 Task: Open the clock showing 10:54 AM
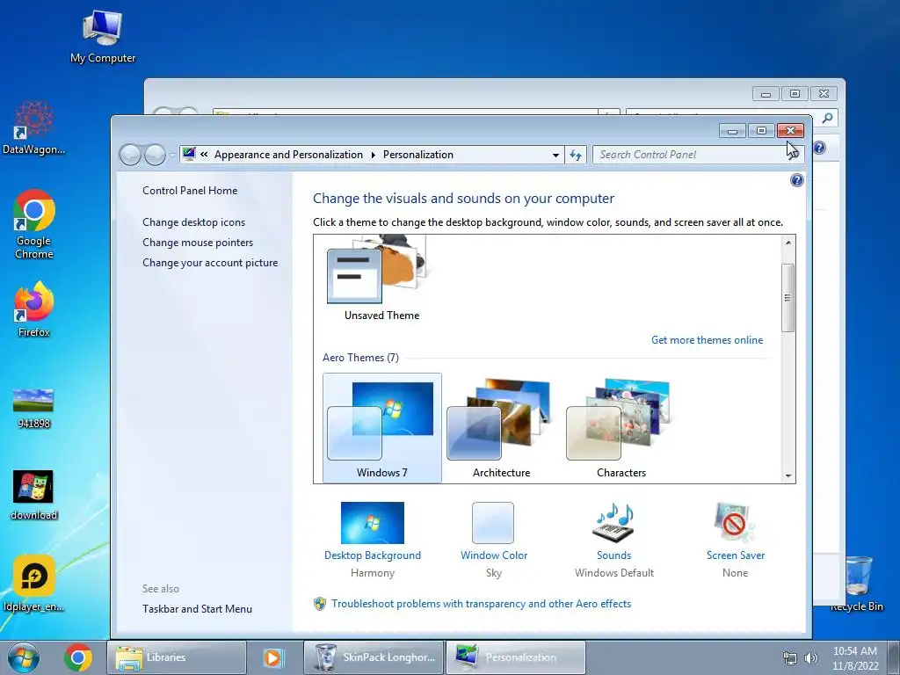[x=855, y=657]
